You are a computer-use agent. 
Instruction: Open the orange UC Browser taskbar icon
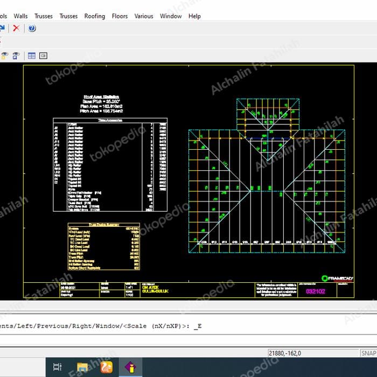pos(107,367)
